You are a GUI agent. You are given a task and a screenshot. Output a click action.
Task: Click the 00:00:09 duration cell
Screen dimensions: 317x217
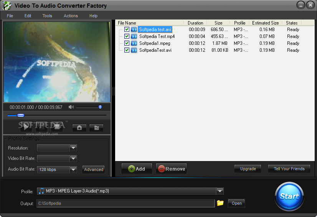click(197, 30)
